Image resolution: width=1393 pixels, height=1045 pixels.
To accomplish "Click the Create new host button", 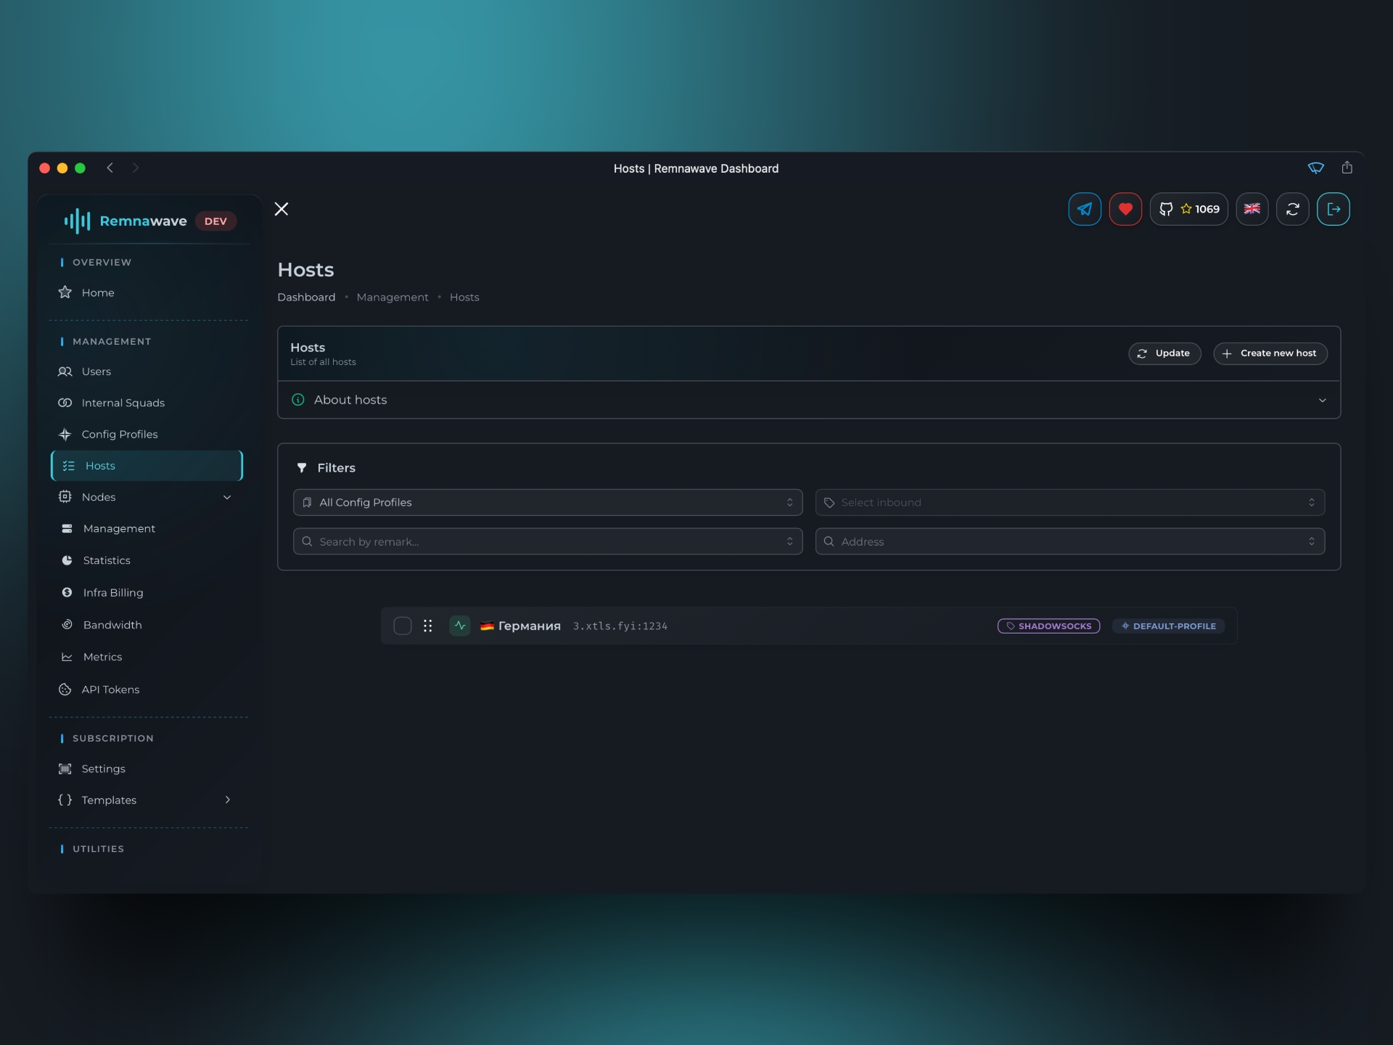I will pyautogui.click(x=1270, y=353).
